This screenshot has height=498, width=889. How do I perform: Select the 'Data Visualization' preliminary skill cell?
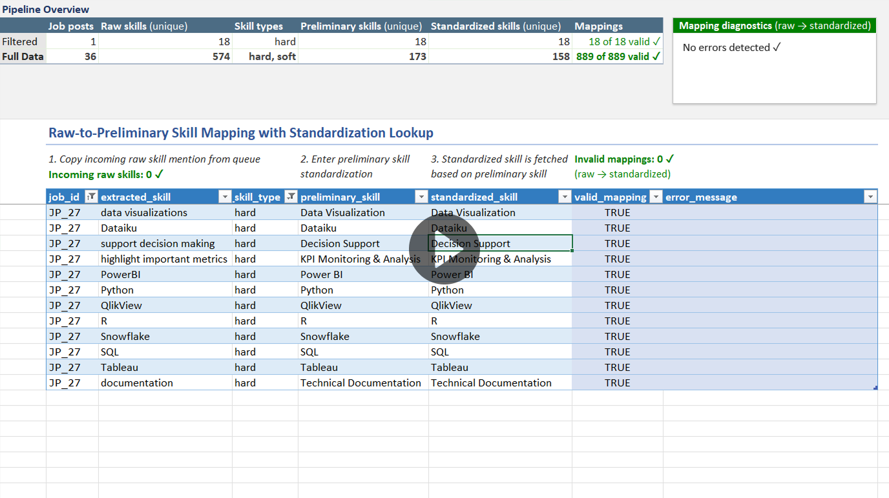[x=363, y=212]
